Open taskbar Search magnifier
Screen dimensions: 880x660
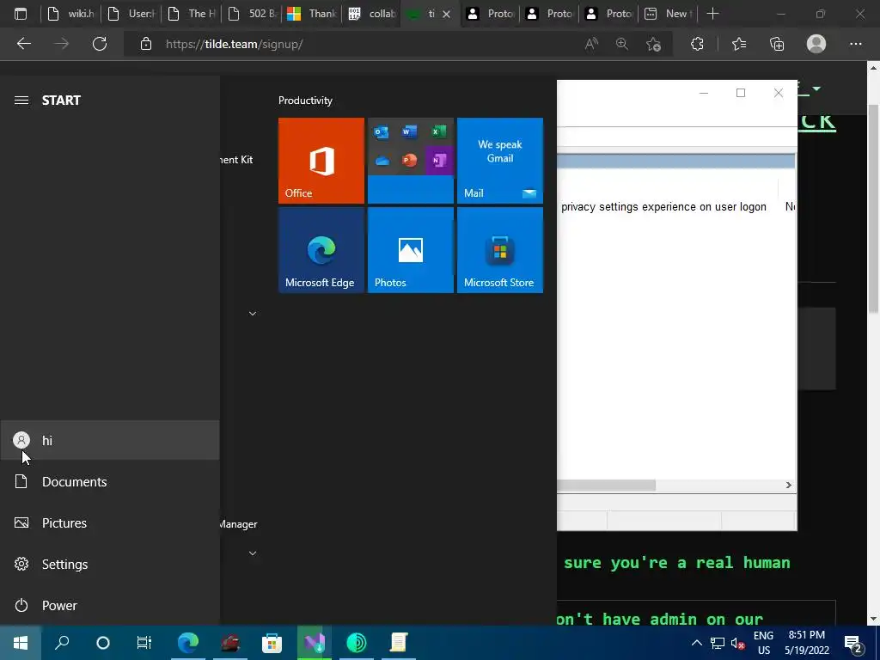(62, 643)
